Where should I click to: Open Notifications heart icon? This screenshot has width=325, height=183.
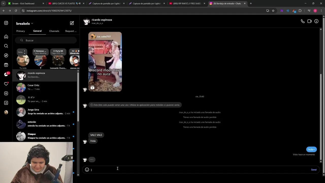6,84
